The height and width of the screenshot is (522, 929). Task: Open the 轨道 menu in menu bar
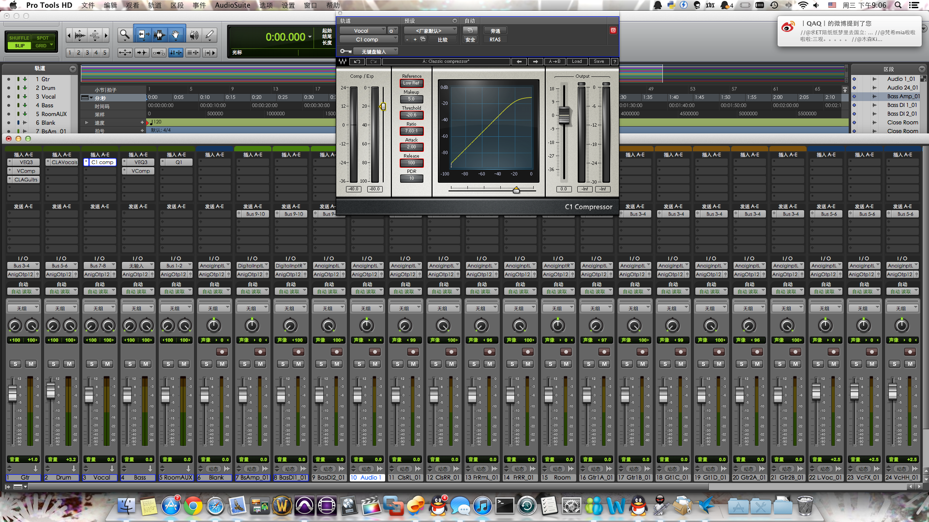click(x=155, y=5)
